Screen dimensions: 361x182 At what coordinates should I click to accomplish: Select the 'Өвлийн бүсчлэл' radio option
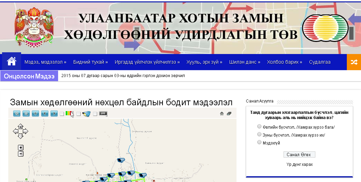pyautogui.click(x=259, y=127)
